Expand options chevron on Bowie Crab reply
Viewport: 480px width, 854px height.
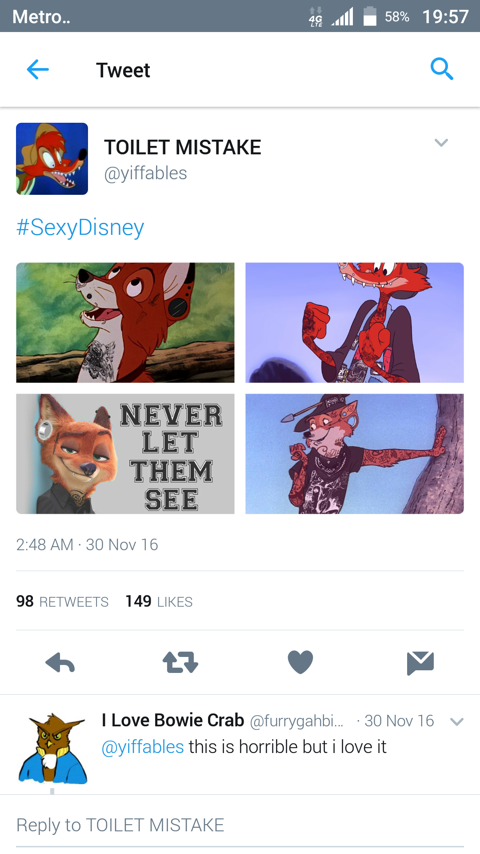point(457,721)
